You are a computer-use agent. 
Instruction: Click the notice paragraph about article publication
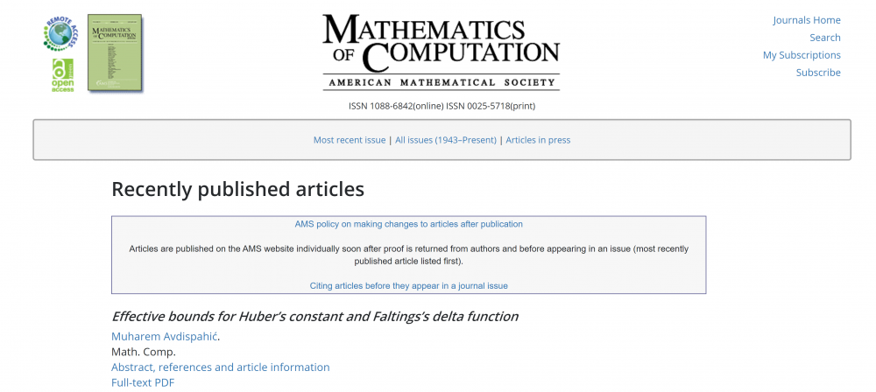click(408, 255)
